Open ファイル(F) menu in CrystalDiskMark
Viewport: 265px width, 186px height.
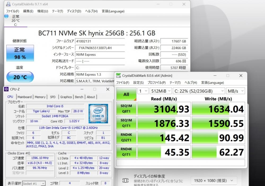tap(123, 83)
